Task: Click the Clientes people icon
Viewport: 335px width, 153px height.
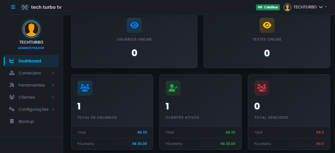Action: click(x=12, y=97)
